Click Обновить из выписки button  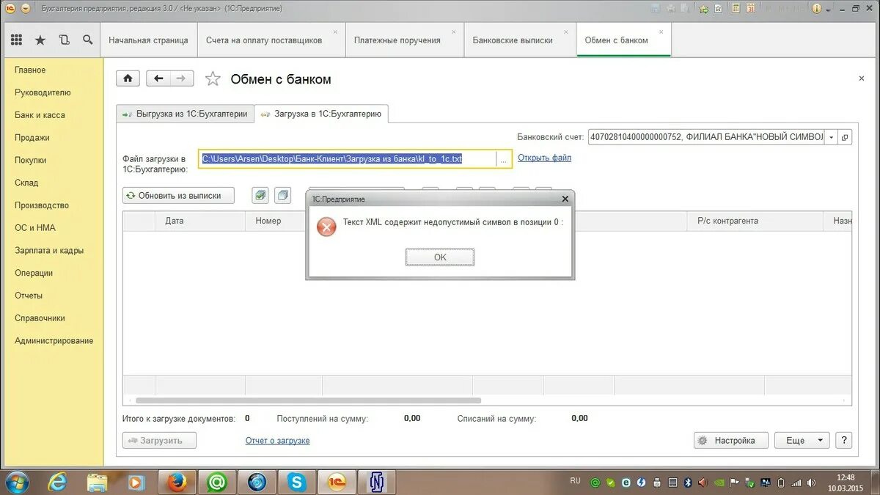pyautogui.click(x=178, y=195)
